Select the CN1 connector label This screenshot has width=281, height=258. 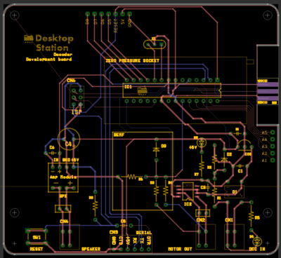229,220
